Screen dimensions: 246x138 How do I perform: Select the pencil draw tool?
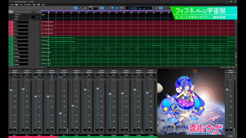(80, 8)
